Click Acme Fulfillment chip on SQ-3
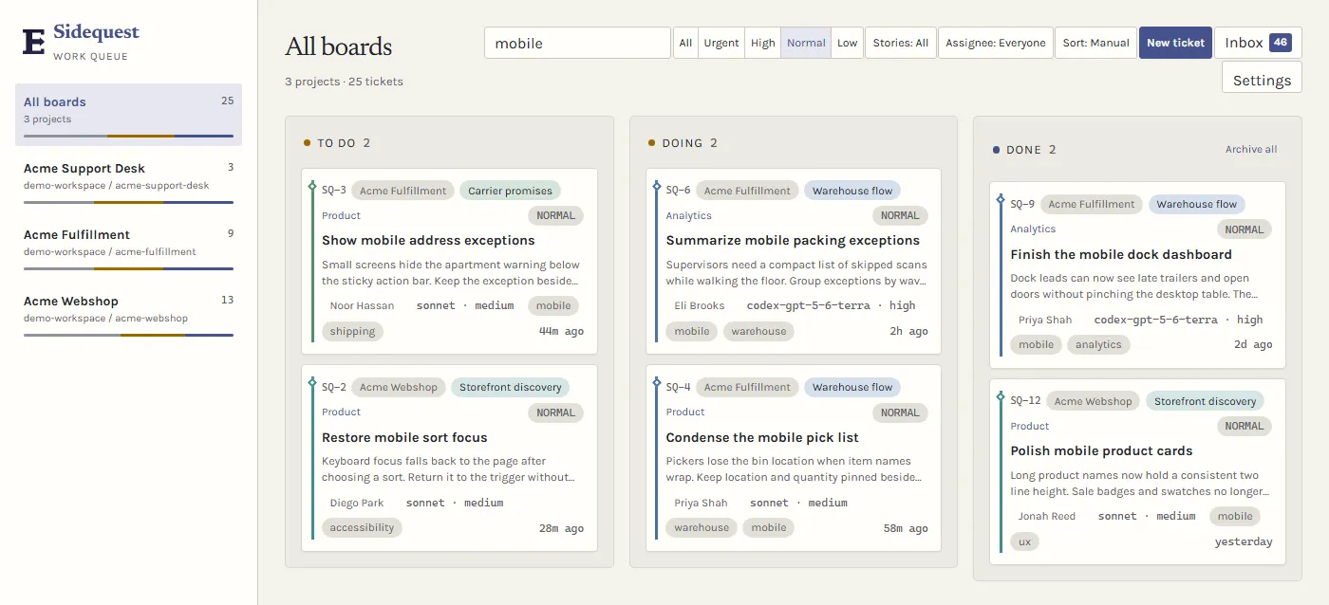The width and height of the screenshot is (1329, 605). pos(402,191)
